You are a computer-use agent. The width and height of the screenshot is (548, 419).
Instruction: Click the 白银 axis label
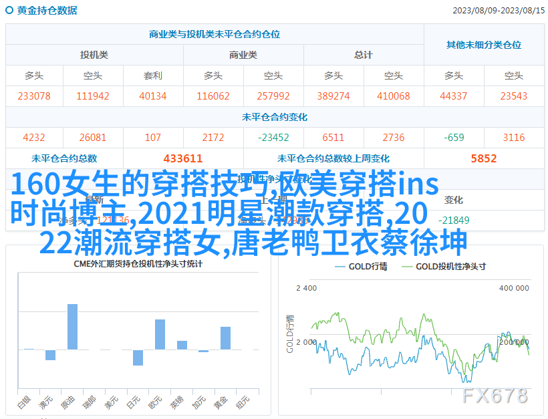tap(24, 402)
